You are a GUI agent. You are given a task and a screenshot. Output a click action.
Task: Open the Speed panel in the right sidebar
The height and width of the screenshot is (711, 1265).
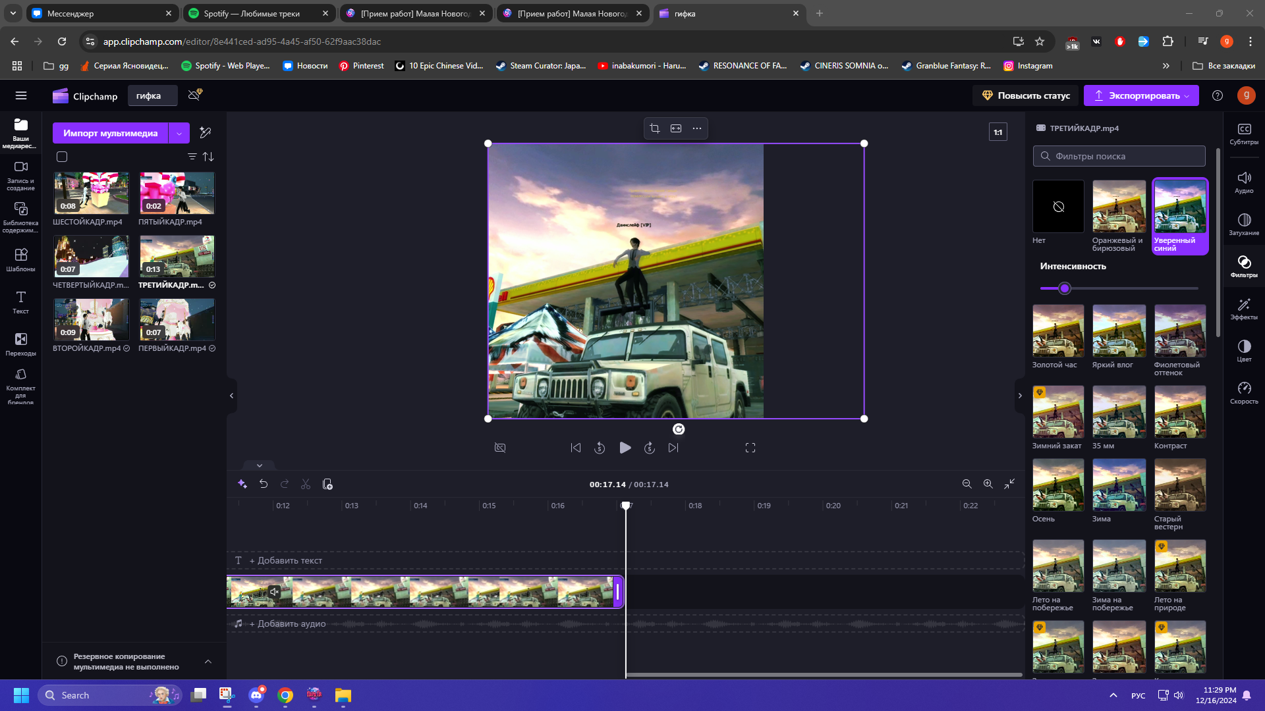coord(1244,393)
